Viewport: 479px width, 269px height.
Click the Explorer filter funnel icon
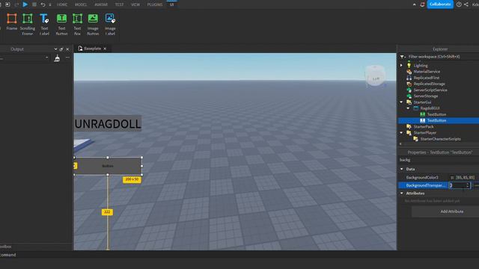403,57
